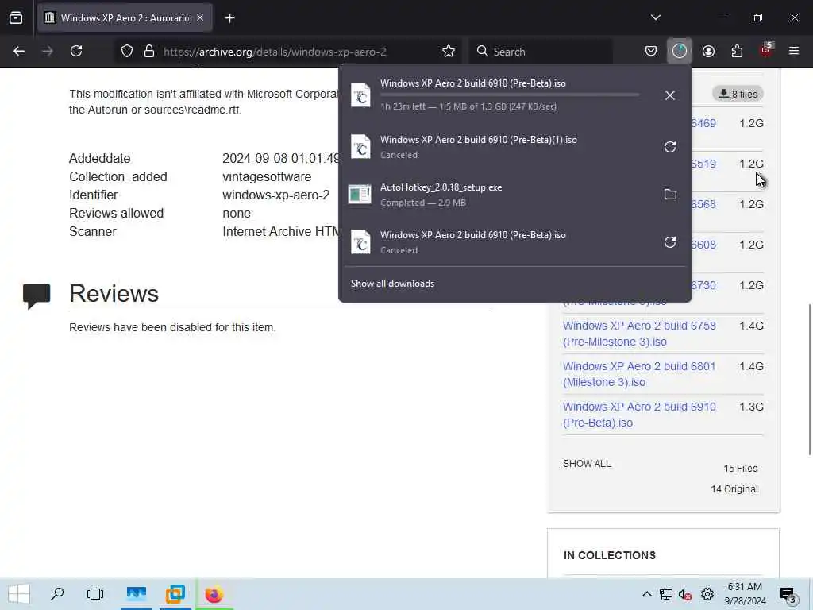Show AutoHotkey setup in folder
This screenshot has height=610, width=813.
pos(670,195)
